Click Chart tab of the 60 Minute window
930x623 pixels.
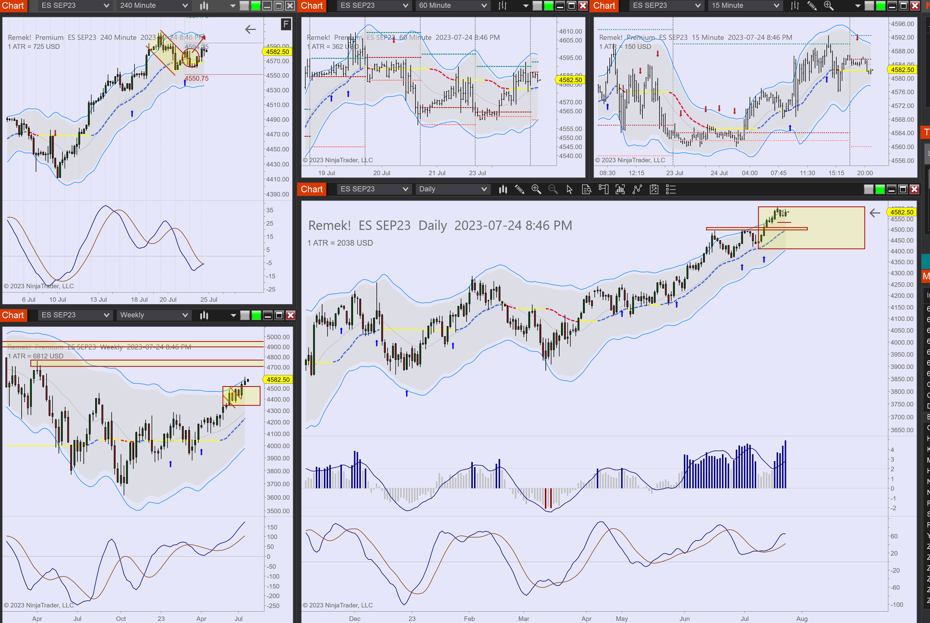pyautogui.click(x=311, y=6)
